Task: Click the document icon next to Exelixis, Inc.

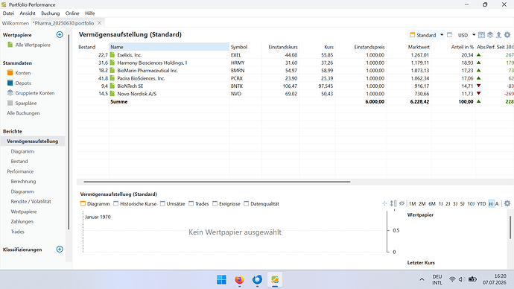Action: pyautogui.click(x=112, y=54)
